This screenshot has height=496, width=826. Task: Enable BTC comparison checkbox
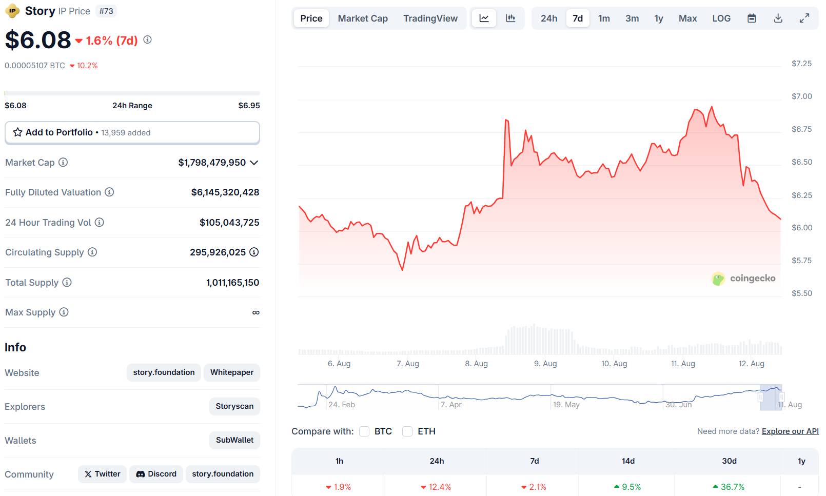tap(364, 431)
